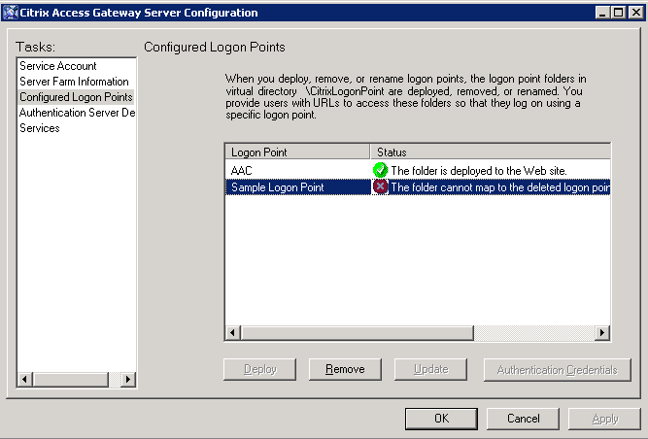Click left arrow of logon points list scrollbar
The height and width of the screenshot is (439, 648).
[x=232, y=332]
